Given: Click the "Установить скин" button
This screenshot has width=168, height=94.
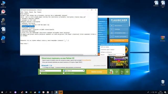Looking at the screenshot, I should pos(119,33).
